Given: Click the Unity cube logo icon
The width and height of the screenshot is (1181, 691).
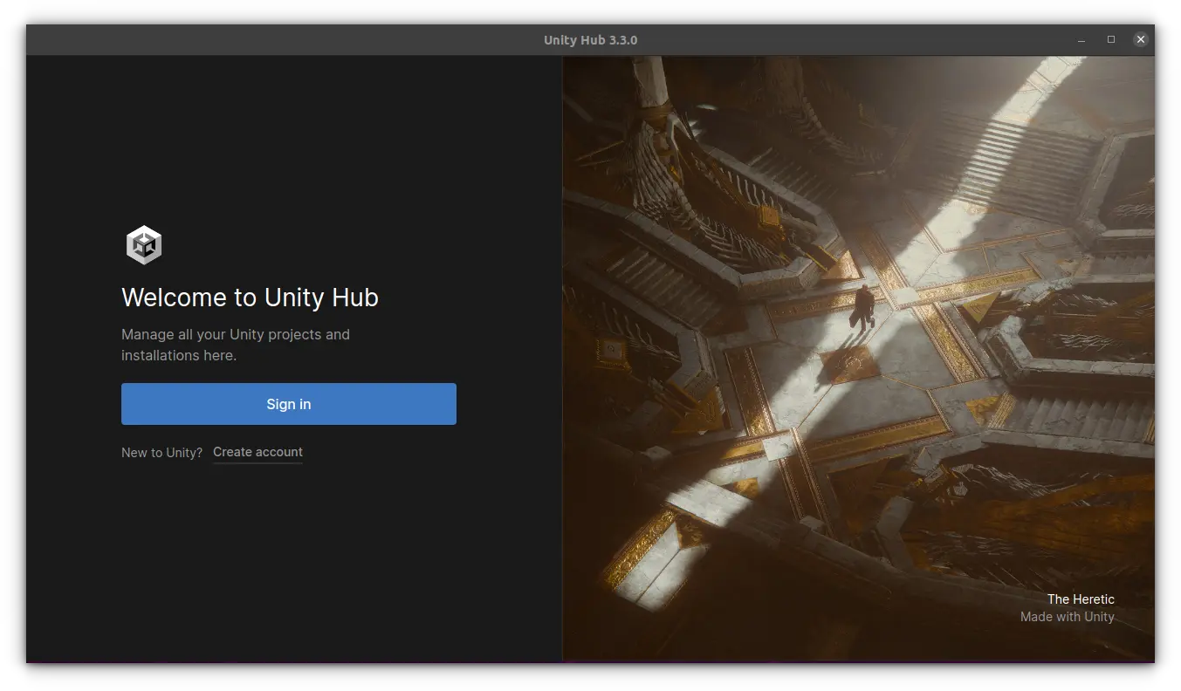Looking at the screenshot, I should coord(144,244).
